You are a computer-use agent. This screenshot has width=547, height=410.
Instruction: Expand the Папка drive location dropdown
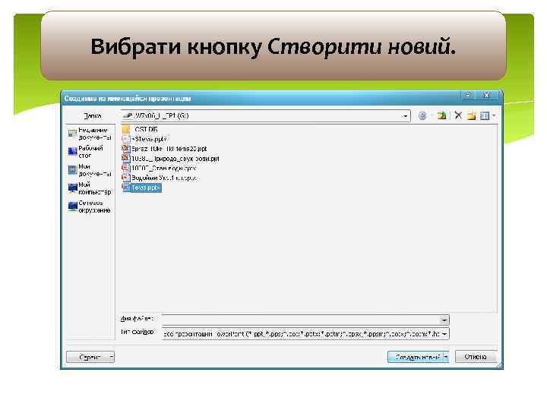[x=405, y=116]
